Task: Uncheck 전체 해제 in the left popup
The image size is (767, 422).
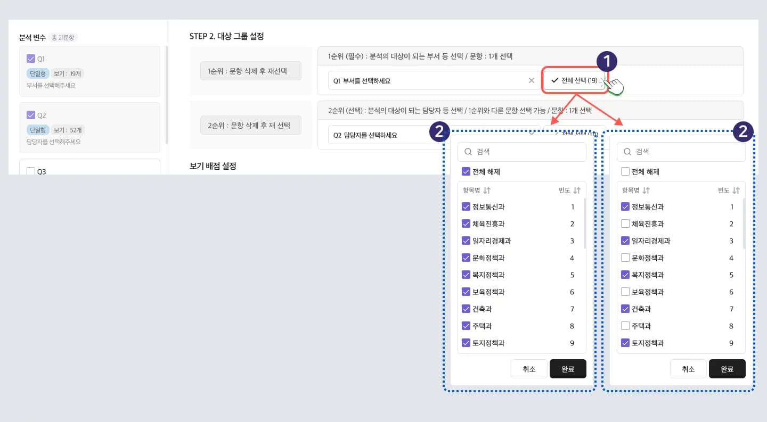Action: pyautogui.click(x=466, y=171)
